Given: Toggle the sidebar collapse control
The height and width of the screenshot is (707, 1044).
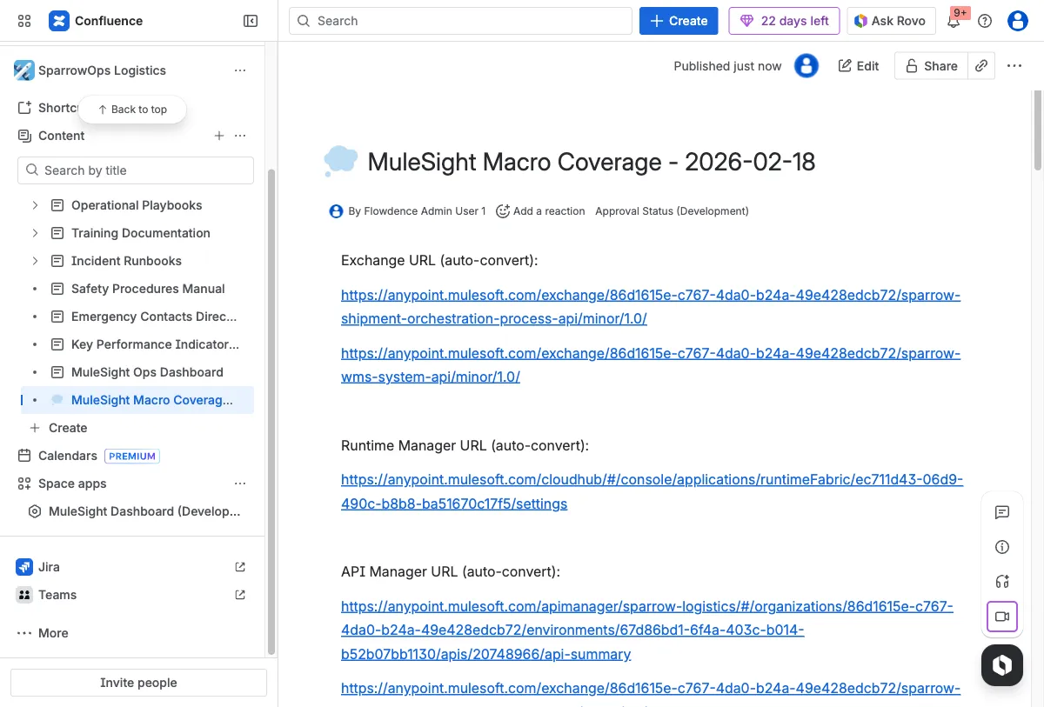Looking at the screenshot, I should click(251, 20).
